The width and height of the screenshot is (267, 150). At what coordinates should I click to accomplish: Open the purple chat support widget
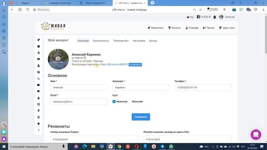pos(256,135)
